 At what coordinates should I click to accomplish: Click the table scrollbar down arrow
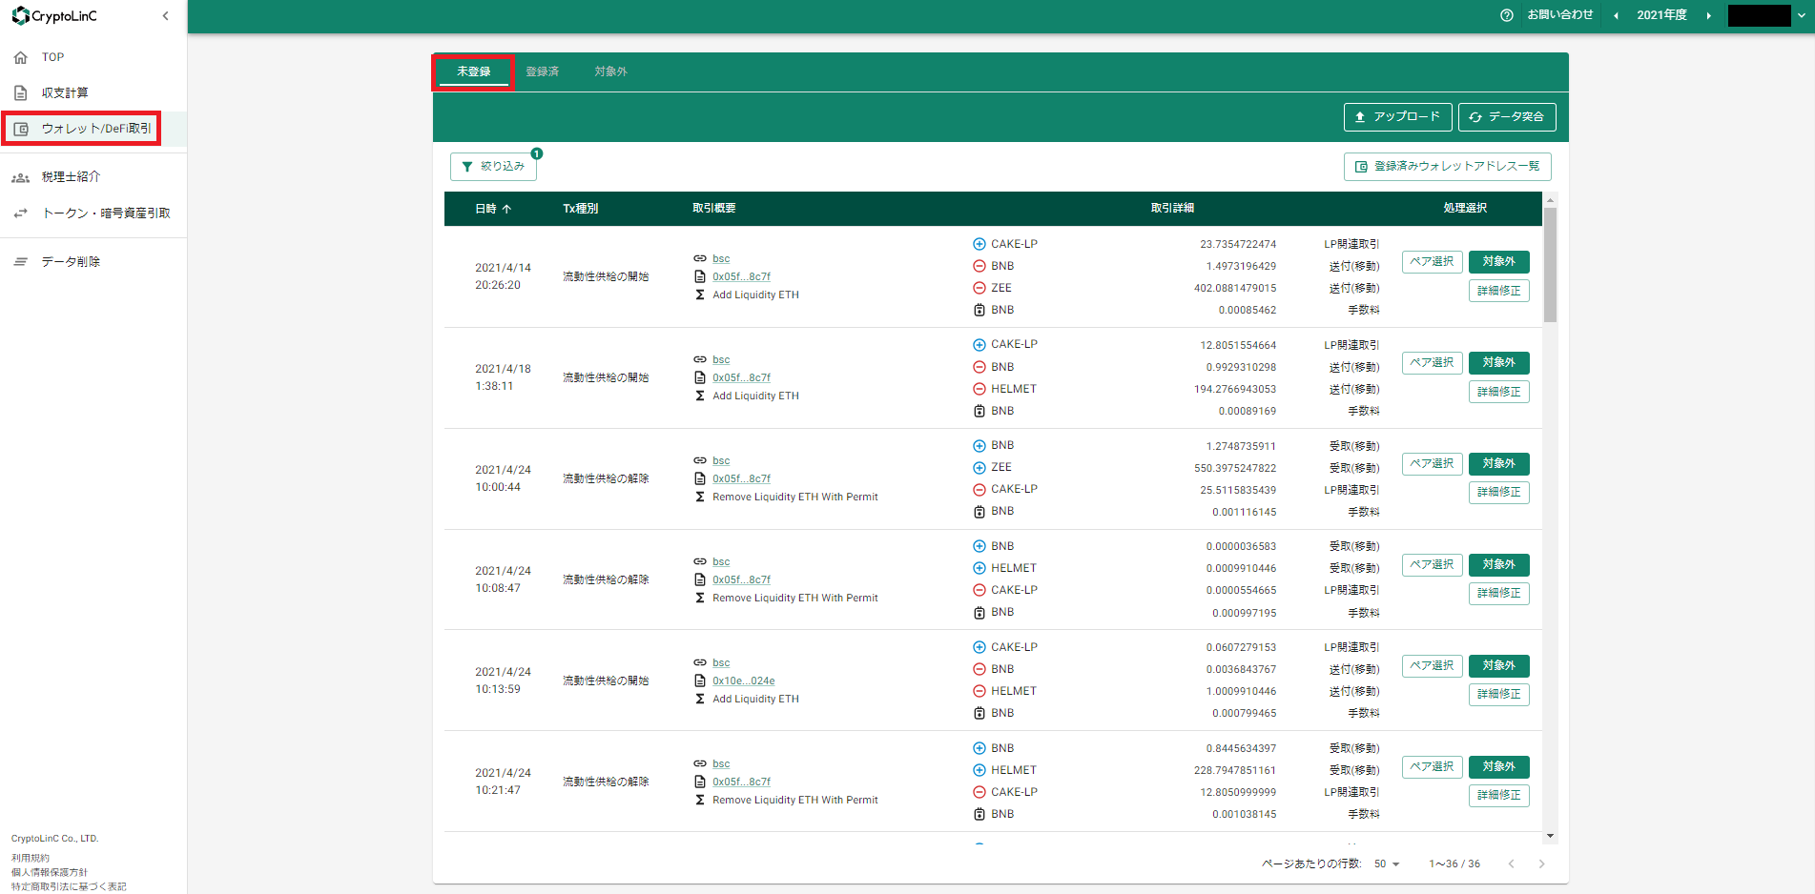pyautogui.click(x=1550, y=836)
